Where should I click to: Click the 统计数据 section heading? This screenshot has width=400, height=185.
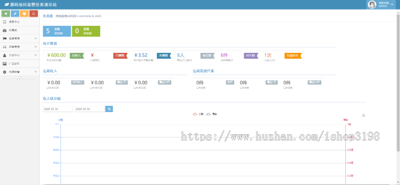point(50,44)
